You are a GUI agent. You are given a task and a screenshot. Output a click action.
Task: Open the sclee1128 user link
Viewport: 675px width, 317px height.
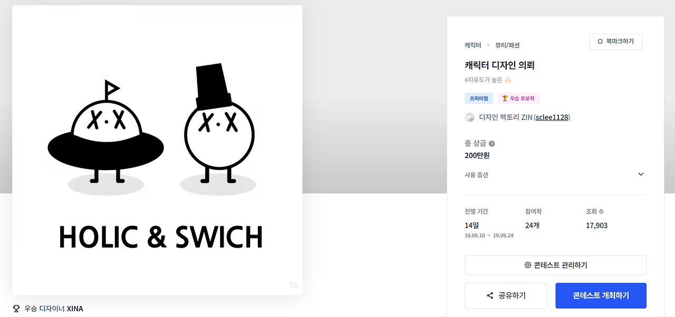pyautogui.click(x=552, y=117)
